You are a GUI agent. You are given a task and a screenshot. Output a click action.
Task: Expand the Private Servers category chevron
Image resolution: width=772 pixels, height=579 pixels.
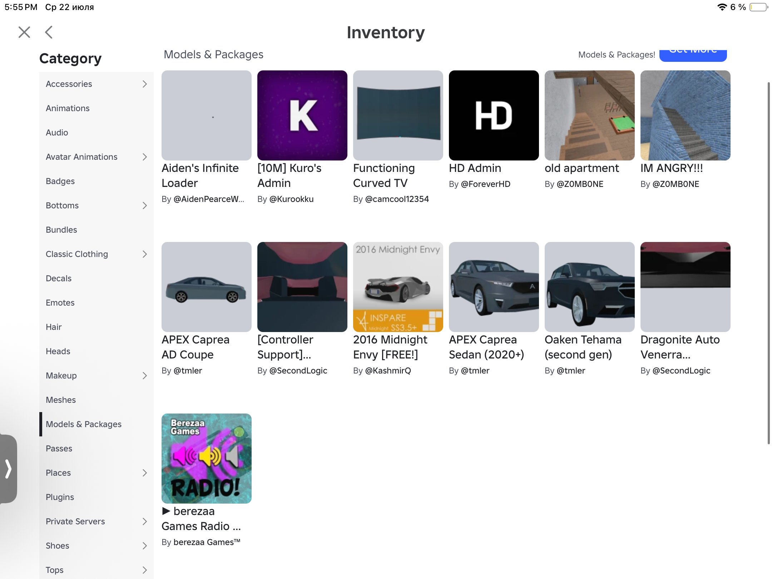pos(144,521)
